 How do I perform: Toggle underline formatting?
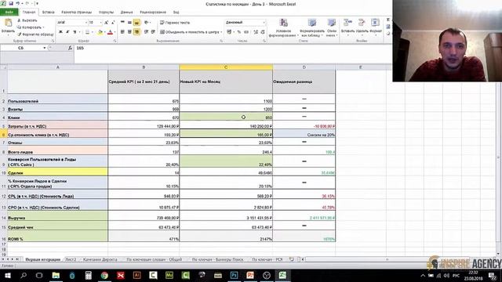click(x=75, y=32)
